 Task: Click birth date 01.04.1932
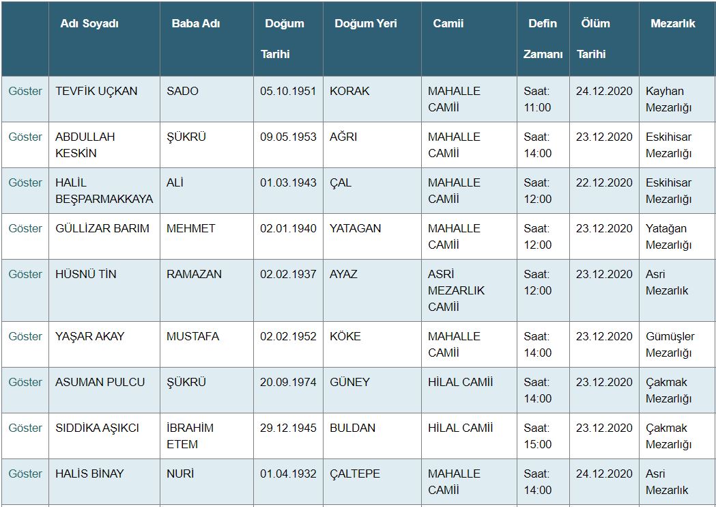pyautogui.click(x=288, y=473)
